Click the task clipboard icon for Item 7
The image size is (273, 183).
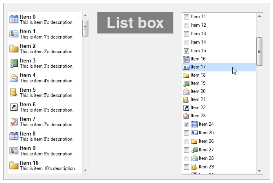(13, 122)
